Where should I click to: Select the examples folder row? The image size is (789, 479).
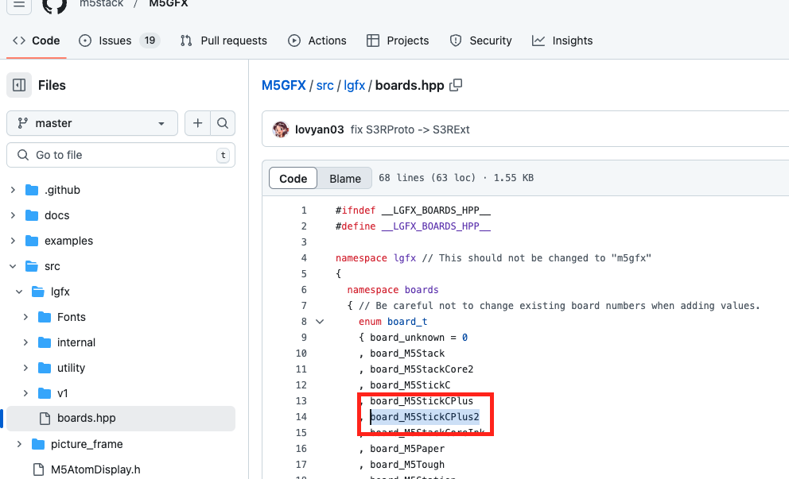pos(121,241)
